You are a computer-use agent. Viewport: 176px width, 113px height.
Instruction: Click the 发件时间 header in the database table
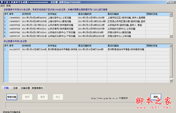click(34, 14)
